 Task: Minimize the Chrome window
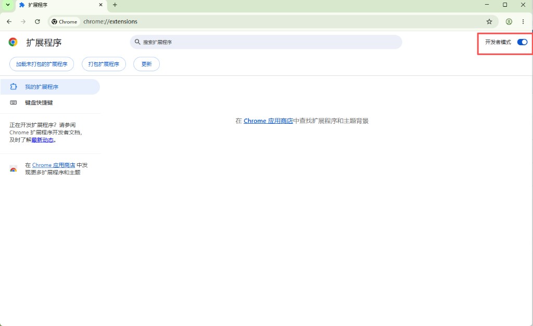pos(487,5)
